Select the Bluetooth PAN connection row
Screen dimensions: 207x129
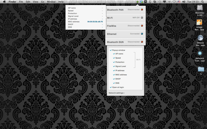click(125, 10)
